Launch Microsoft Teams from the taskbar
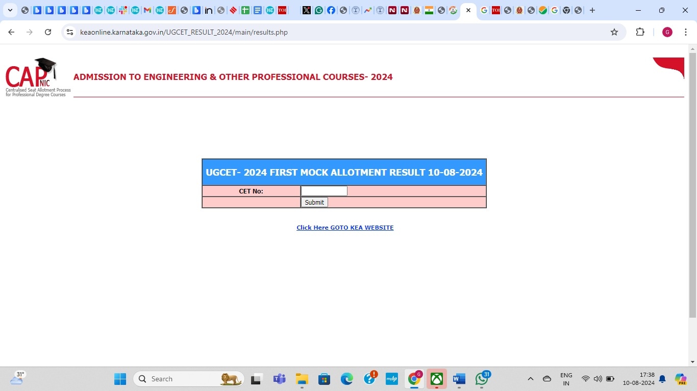Image resolution: width=697 pixels, height=391 pixels. point(279,379)
